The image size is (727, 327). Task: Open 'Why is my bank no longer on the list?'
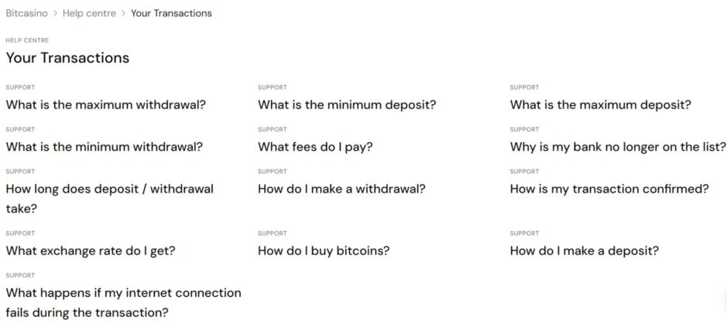pos(618,147)
